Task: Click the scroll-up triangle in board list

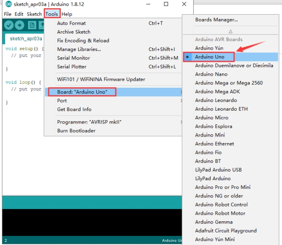Action: pyautogui.click(x=231, y=32)
